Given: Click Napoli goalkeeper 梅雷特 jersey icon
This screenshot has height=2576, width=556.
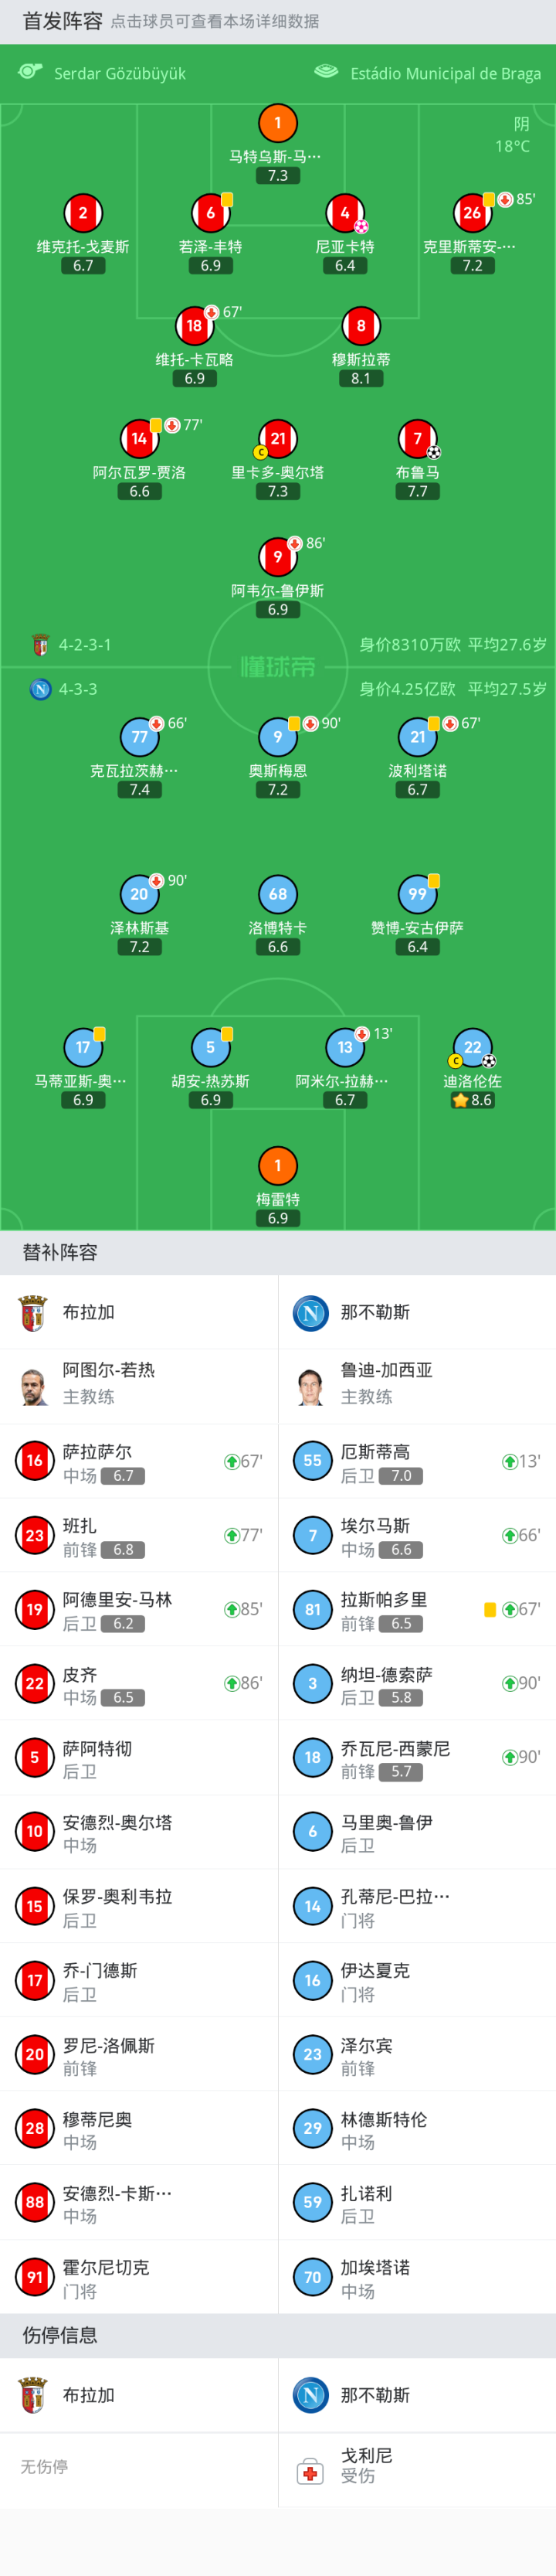Looking at the screenshot, I should [278, 1166].
